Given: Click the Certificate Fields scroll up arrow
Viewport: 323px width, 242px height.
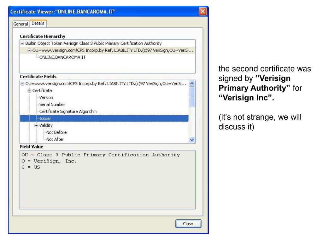Looking at the screenshot, I should pos(192,83).
